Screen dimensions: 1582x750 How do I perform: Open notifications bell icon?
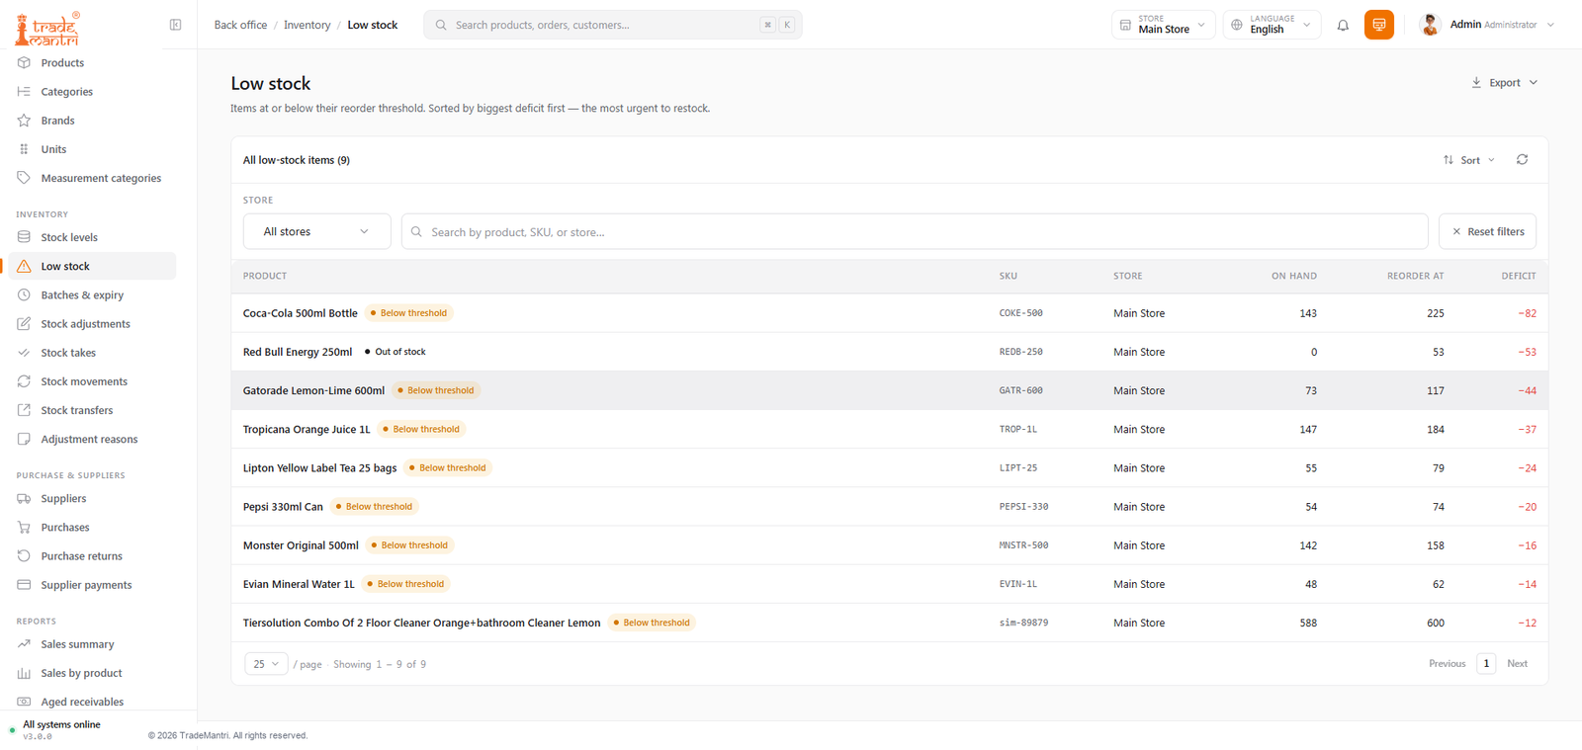(x=1343, y=25)
